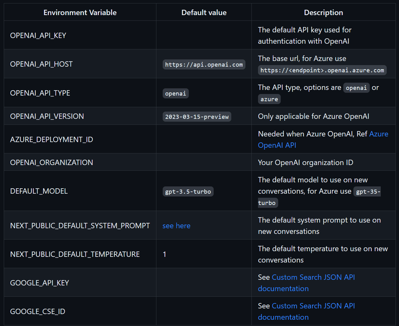Open Custom Search documentation link in GOOGLE_API_KEY row
This screenshot has width=399, height=326.
click(x=313, y=277)
